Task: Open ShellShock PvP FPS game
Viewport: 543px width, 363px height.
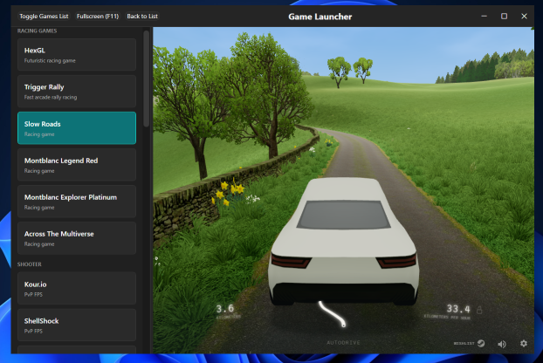Action: (x=77, y=325)
